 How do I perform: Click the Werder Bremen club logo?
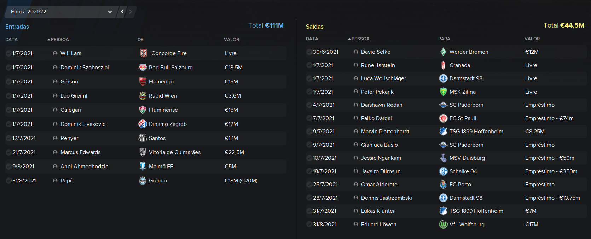tap(443, 52)
